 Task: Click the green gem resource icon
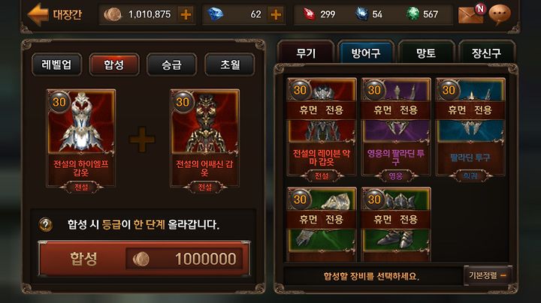click(413, 14)
